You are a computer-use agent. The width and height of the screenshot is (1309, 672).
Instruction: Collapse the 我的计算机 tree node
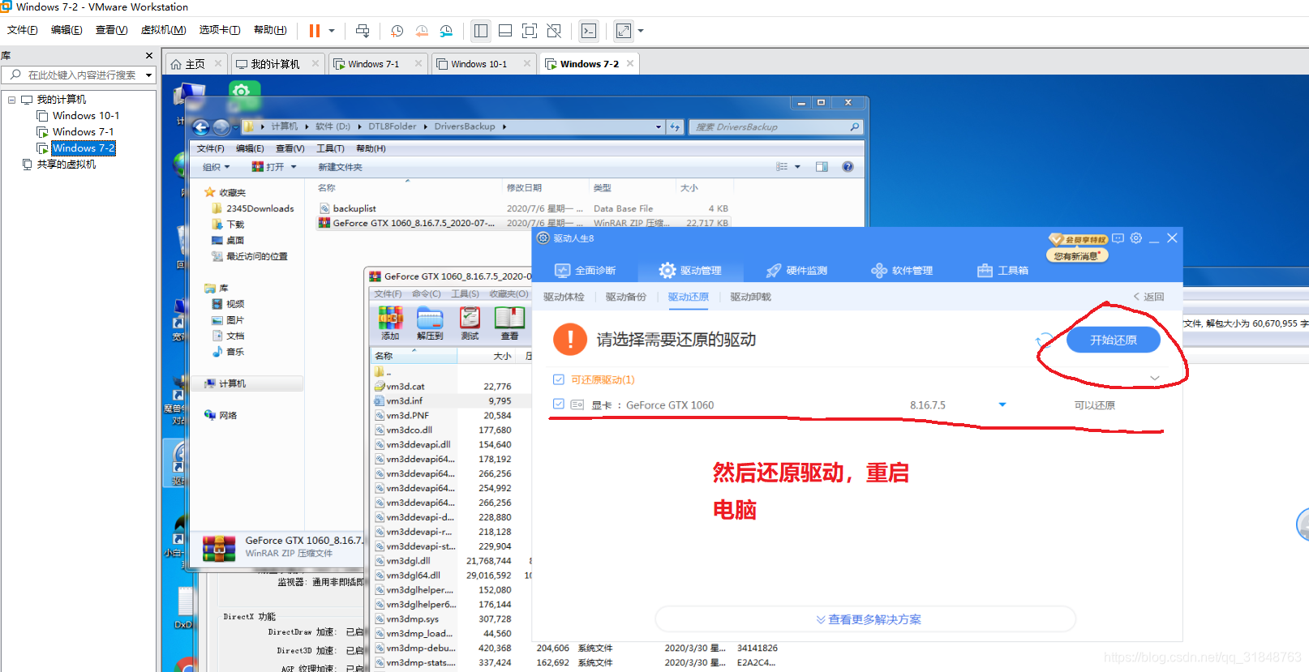(11, 100)
